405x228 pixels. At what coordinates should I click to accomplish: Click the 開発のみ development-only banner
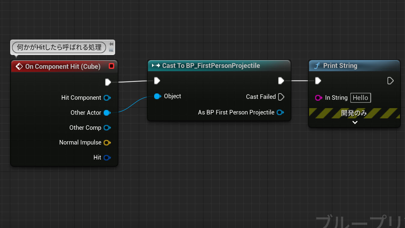tap(354, 113)
